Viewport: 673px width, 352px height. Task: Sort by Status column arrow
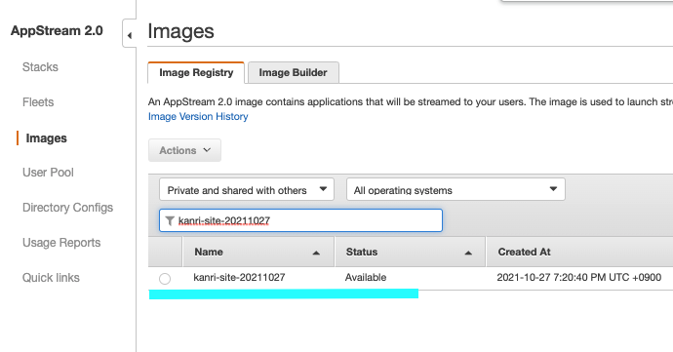click(x=468, y=253)
